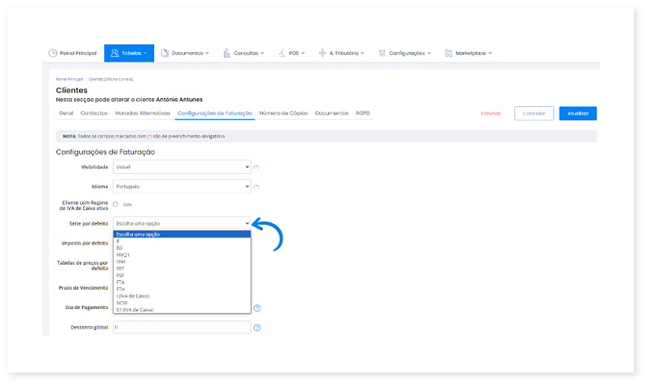This screenshot has height=384, width=645.
Task: Click the POS icon in top navigation
Action: pos(282,53)
